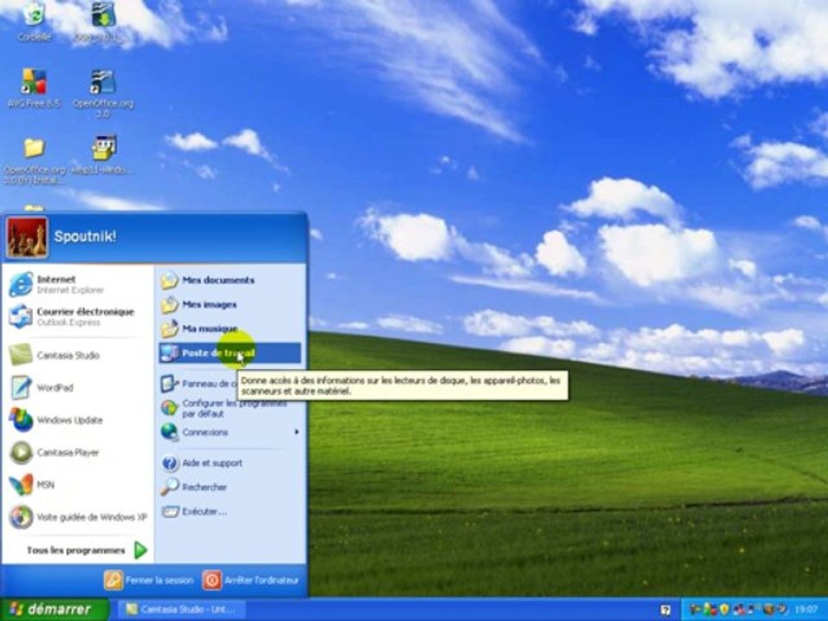Switch to Camtasia Studio taskbar button
The height and width of the screenshot is (621, 828).
182,610
